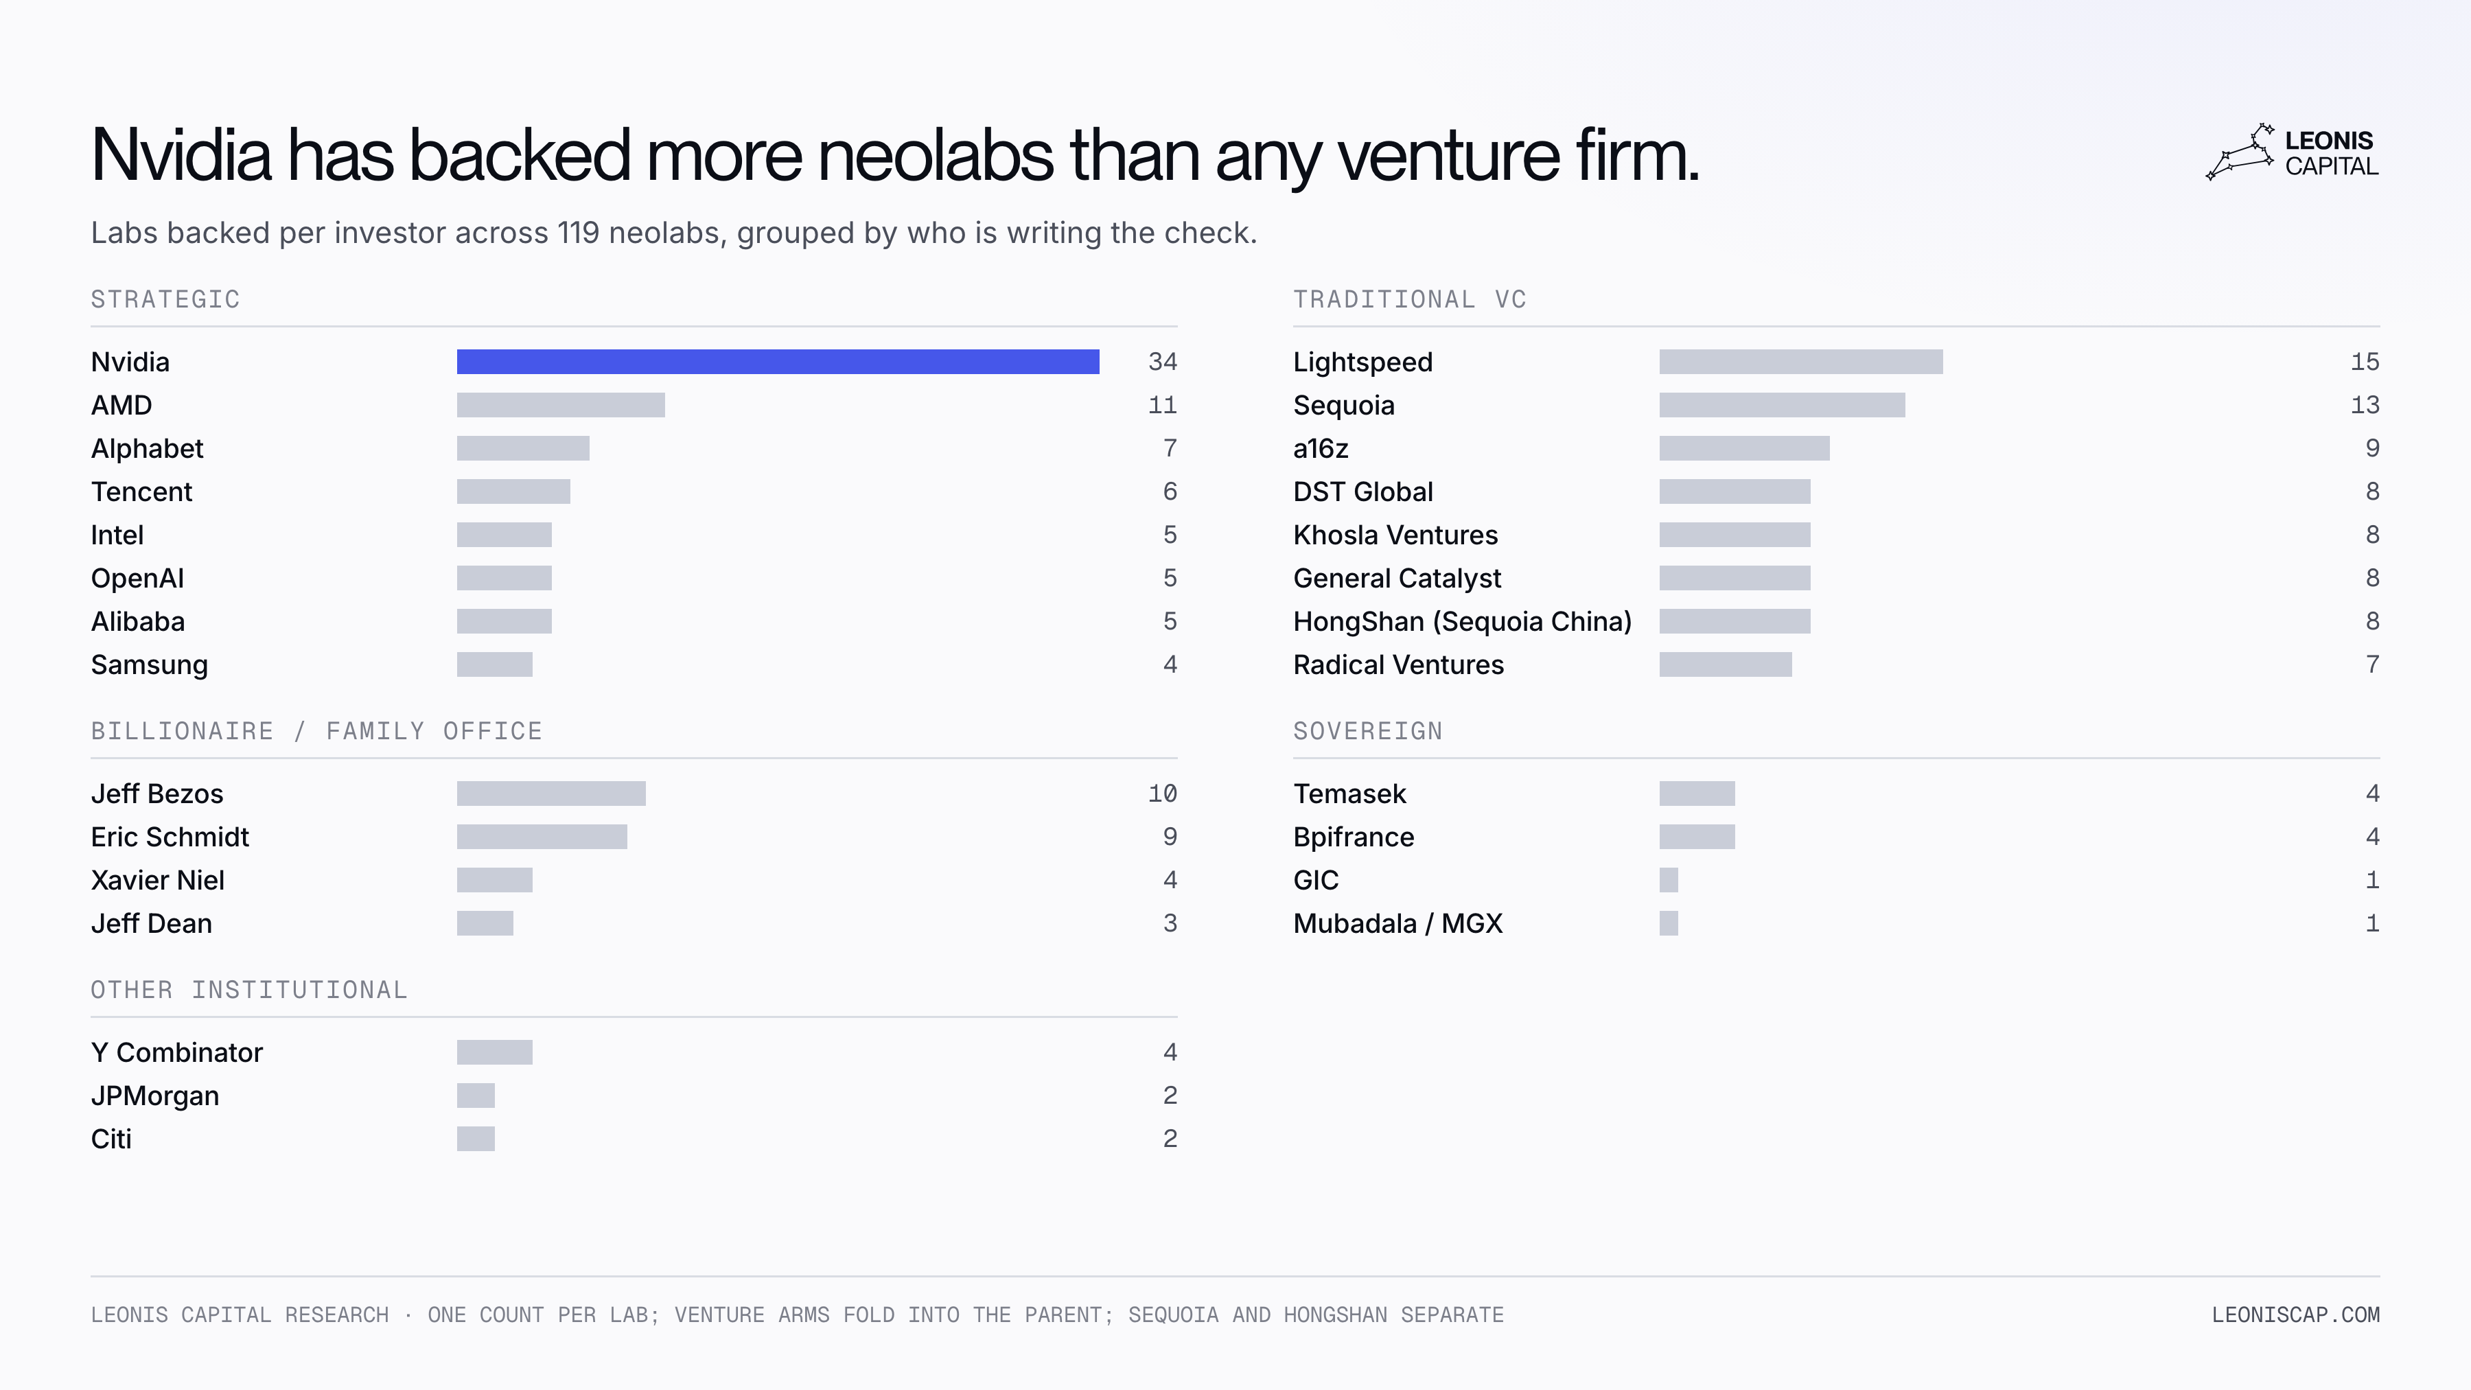Click the chart title headline
The width and height of the screenshot is (2471, 1390).
[894, 154]
